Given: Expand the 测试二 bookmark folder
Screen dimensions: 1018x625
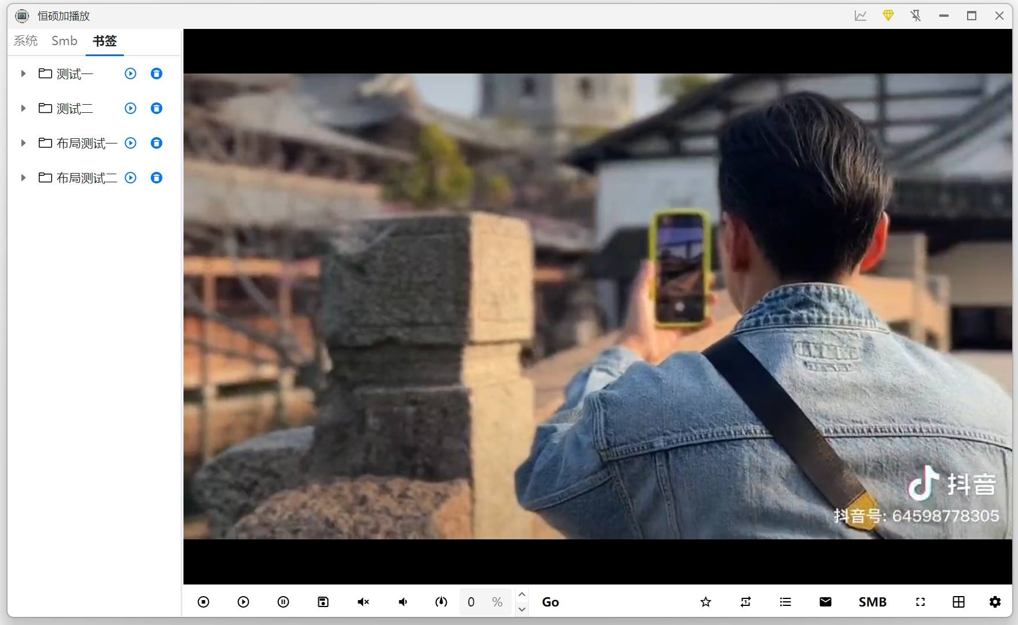Looking at the screenshot, I should pos(23,108).
